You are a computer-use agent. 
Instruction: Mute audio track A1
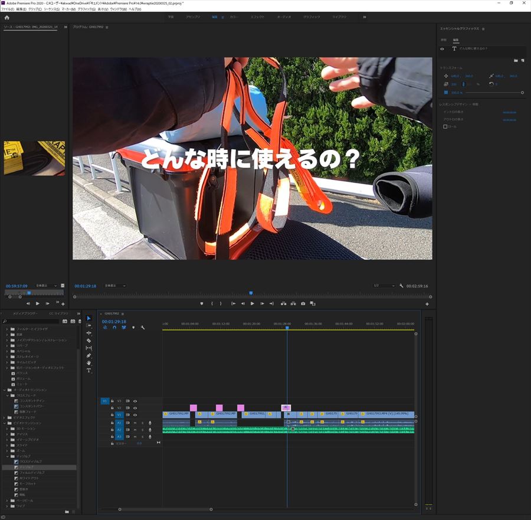135,423
